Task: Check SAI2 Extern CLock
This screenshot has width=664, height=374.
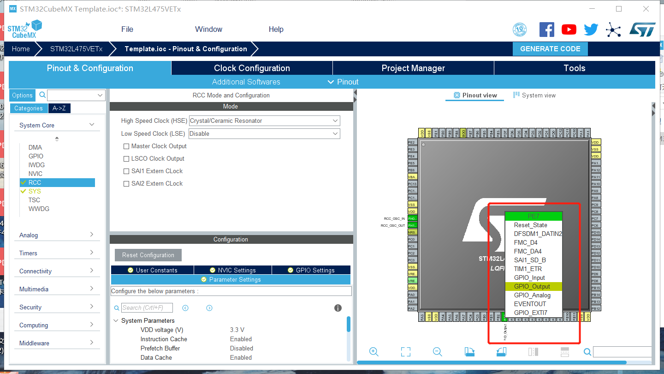Action: pos(126,184)
